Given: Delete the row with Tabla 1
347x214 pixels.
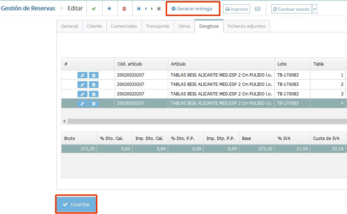Looking at the screenshot, I should click(94, 75).
